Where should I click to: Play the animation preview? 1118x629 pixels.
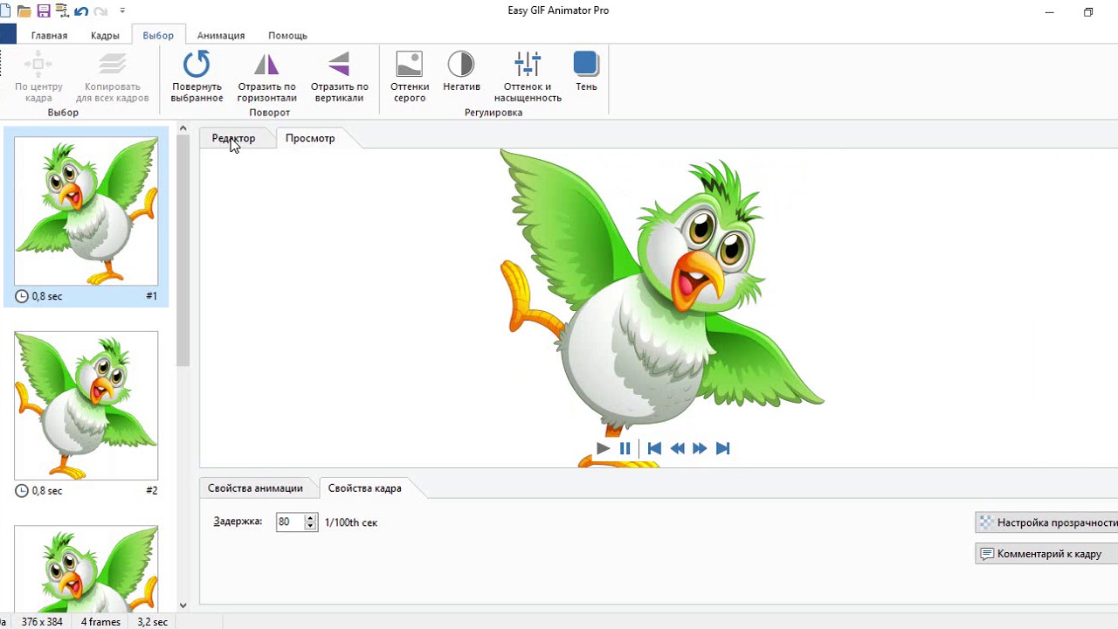pos(603,448)
